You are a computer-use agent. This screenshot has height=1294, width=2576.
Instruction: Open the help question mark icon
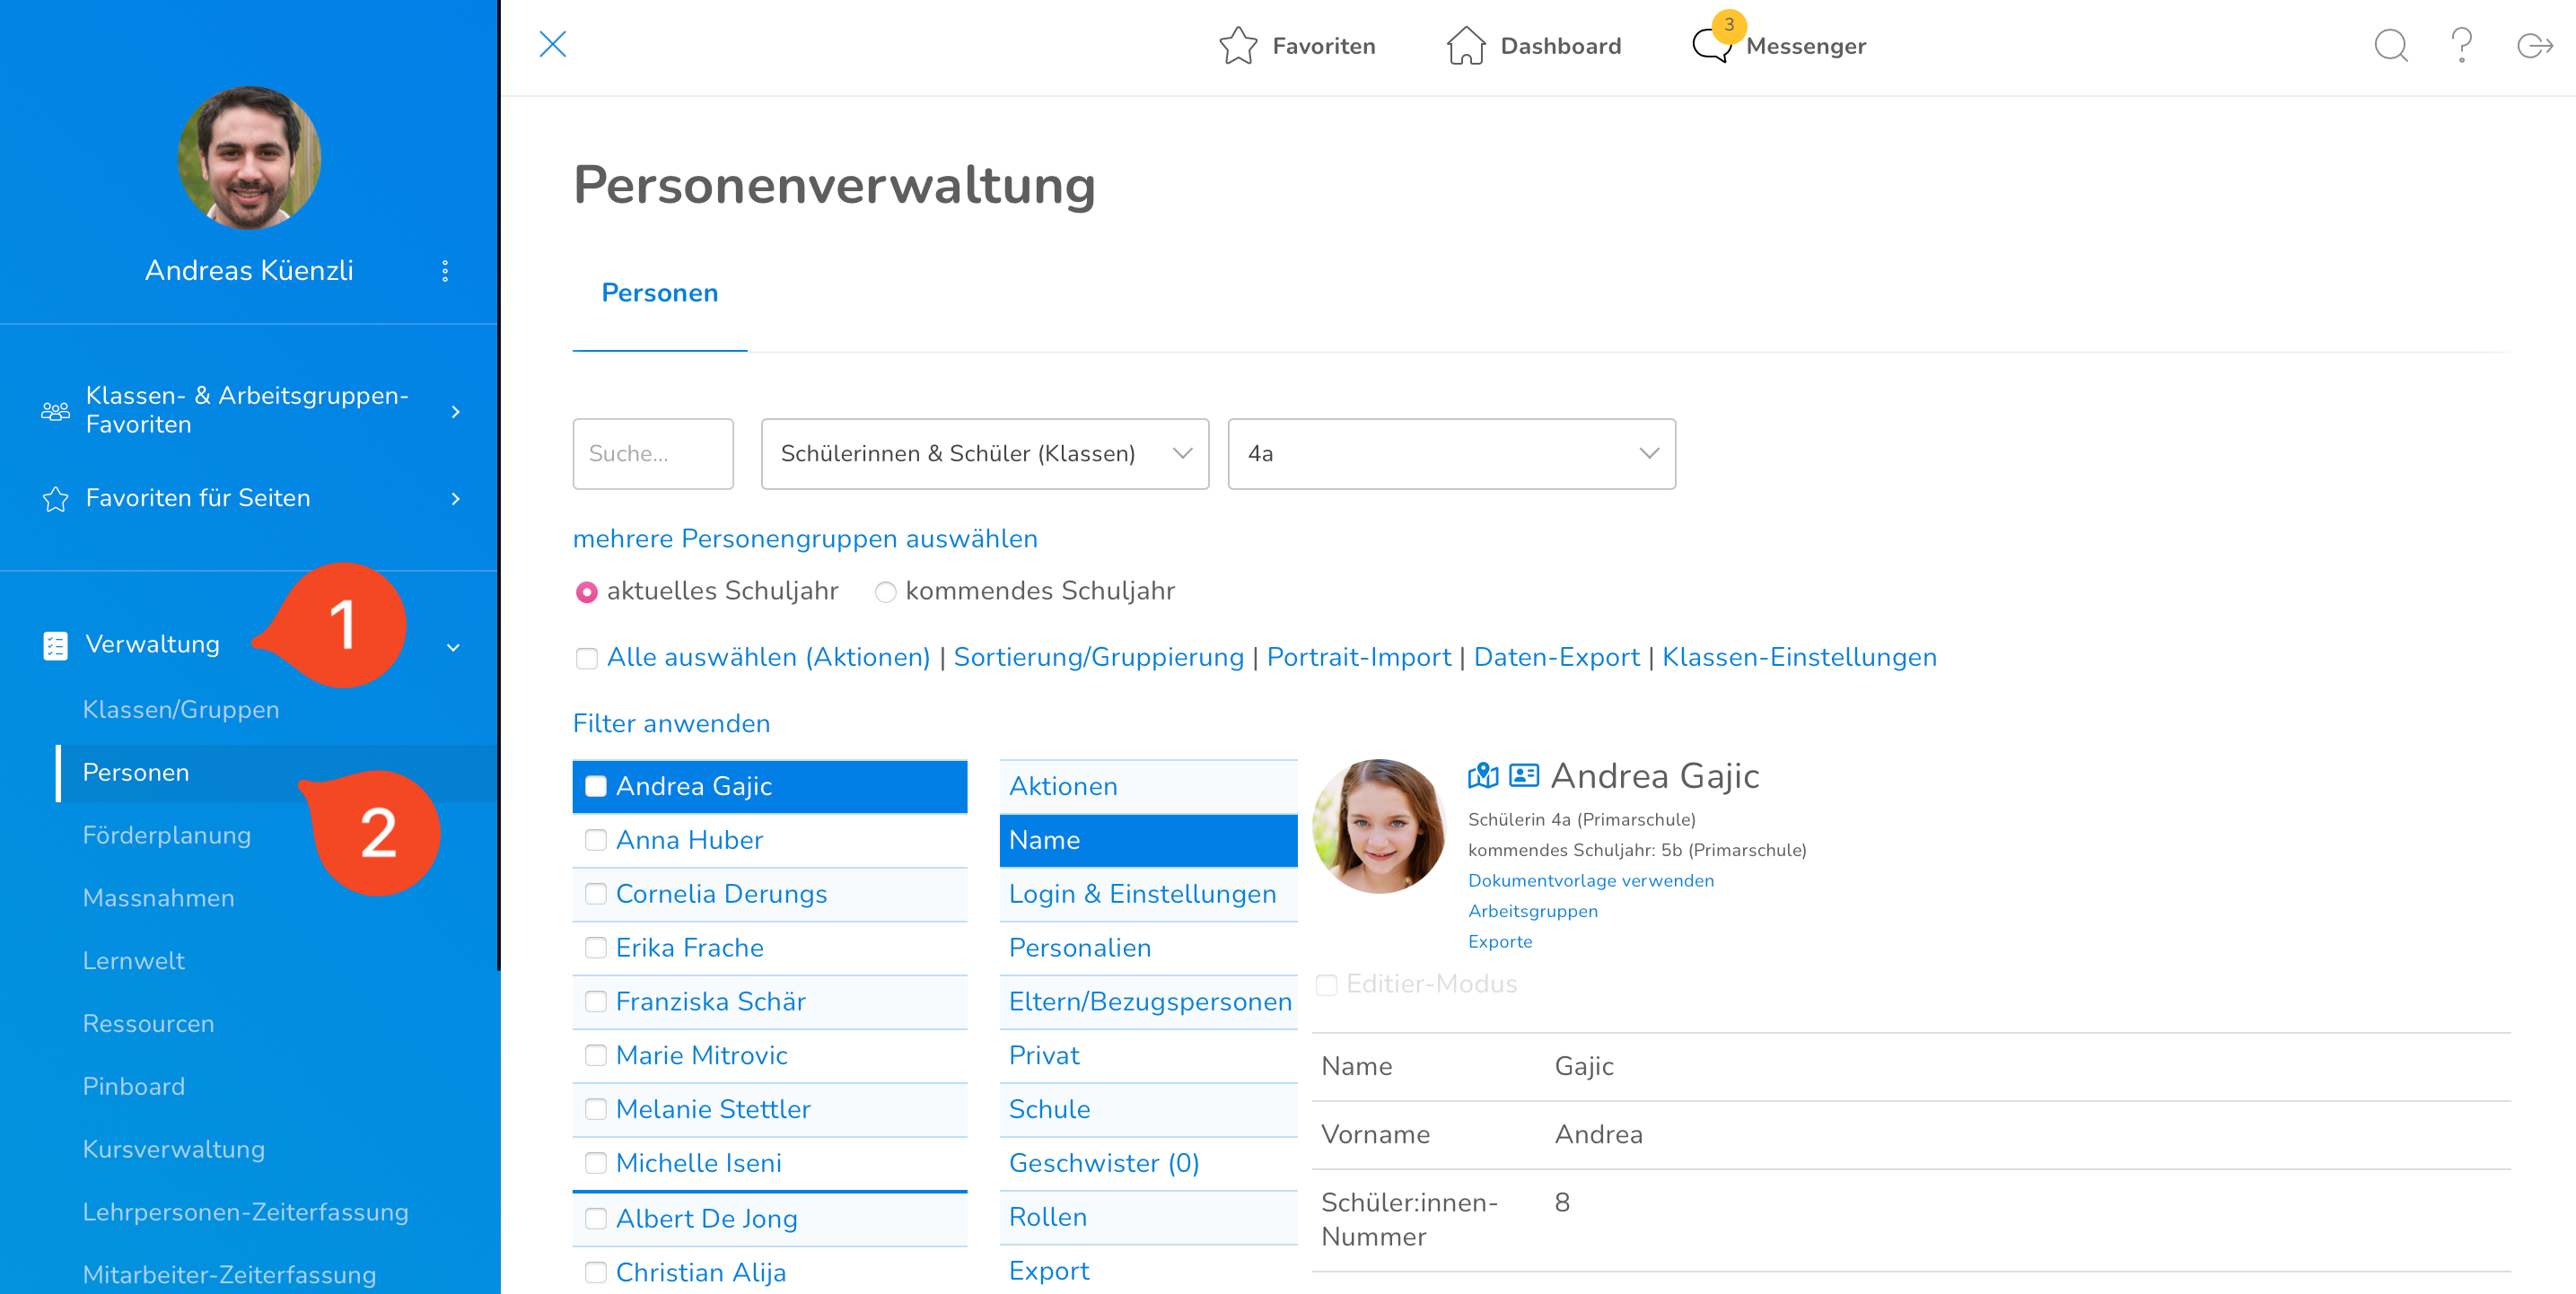point(2461,46)
